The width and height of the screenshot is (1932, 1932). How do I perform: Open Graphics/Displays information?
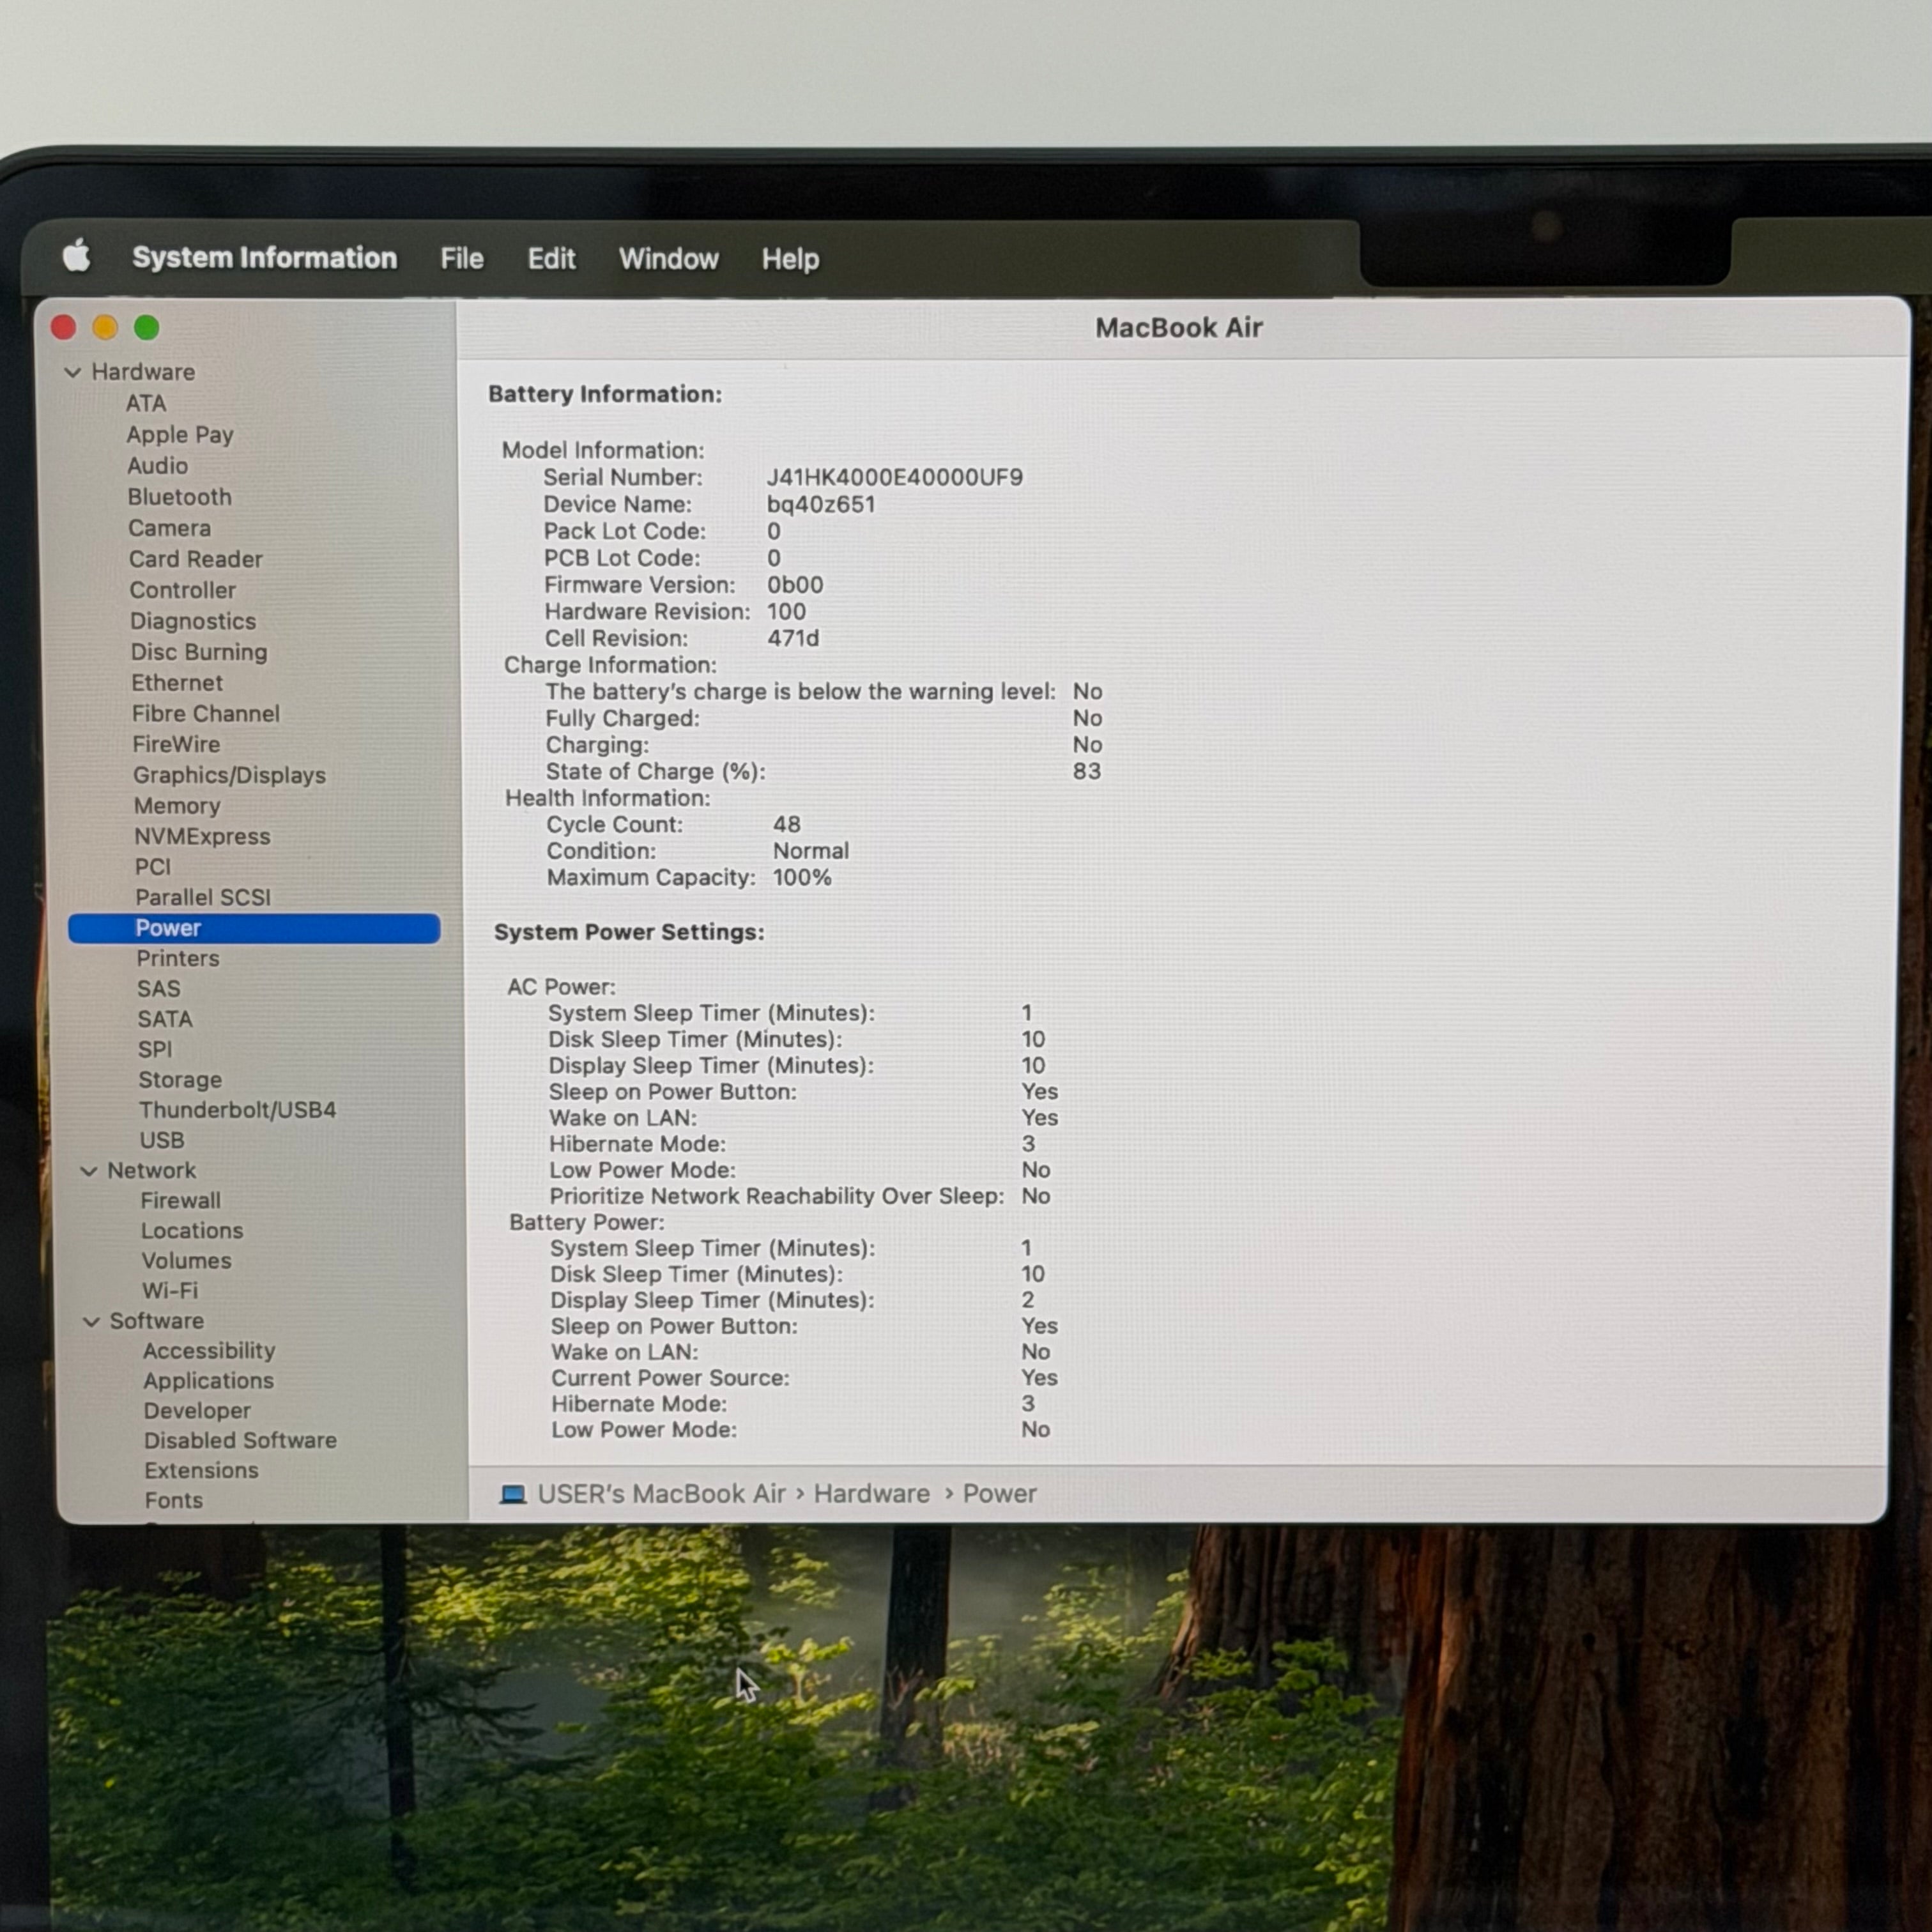pyautogui.click(x=230, y=775)
